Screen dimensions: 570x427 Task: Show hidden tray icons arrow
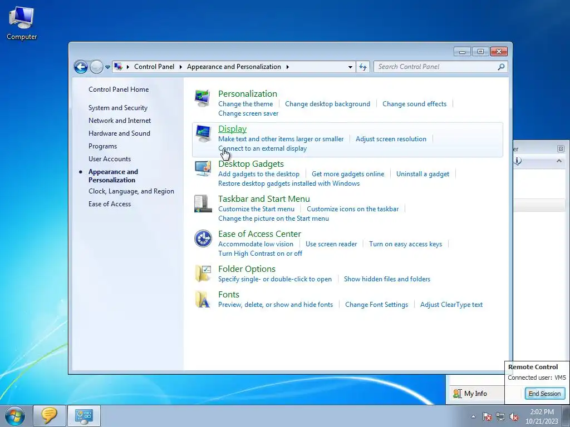pos(473,416)
